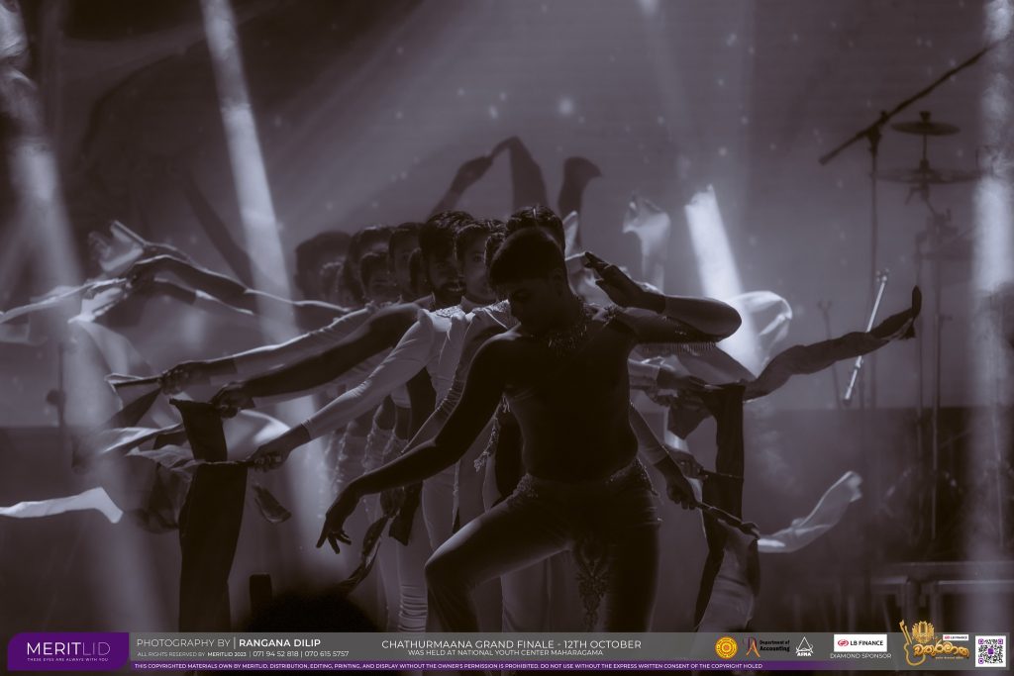Click the round university crest logo

(x=726, y=647)
